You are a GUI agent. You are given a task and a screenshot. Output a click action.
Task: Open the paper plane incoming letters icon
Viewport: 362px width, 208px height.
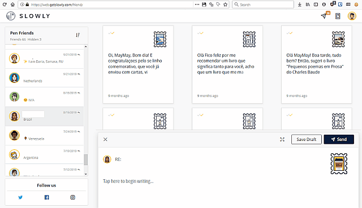click(x=324, y=16)
